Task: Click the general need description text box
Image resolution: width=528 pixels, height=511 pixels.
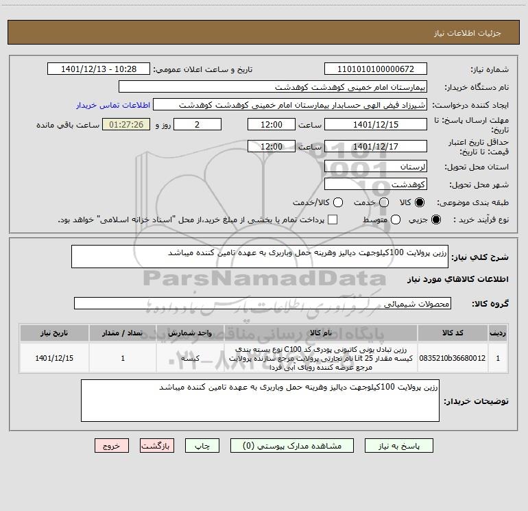Action: tap(260, 257)
